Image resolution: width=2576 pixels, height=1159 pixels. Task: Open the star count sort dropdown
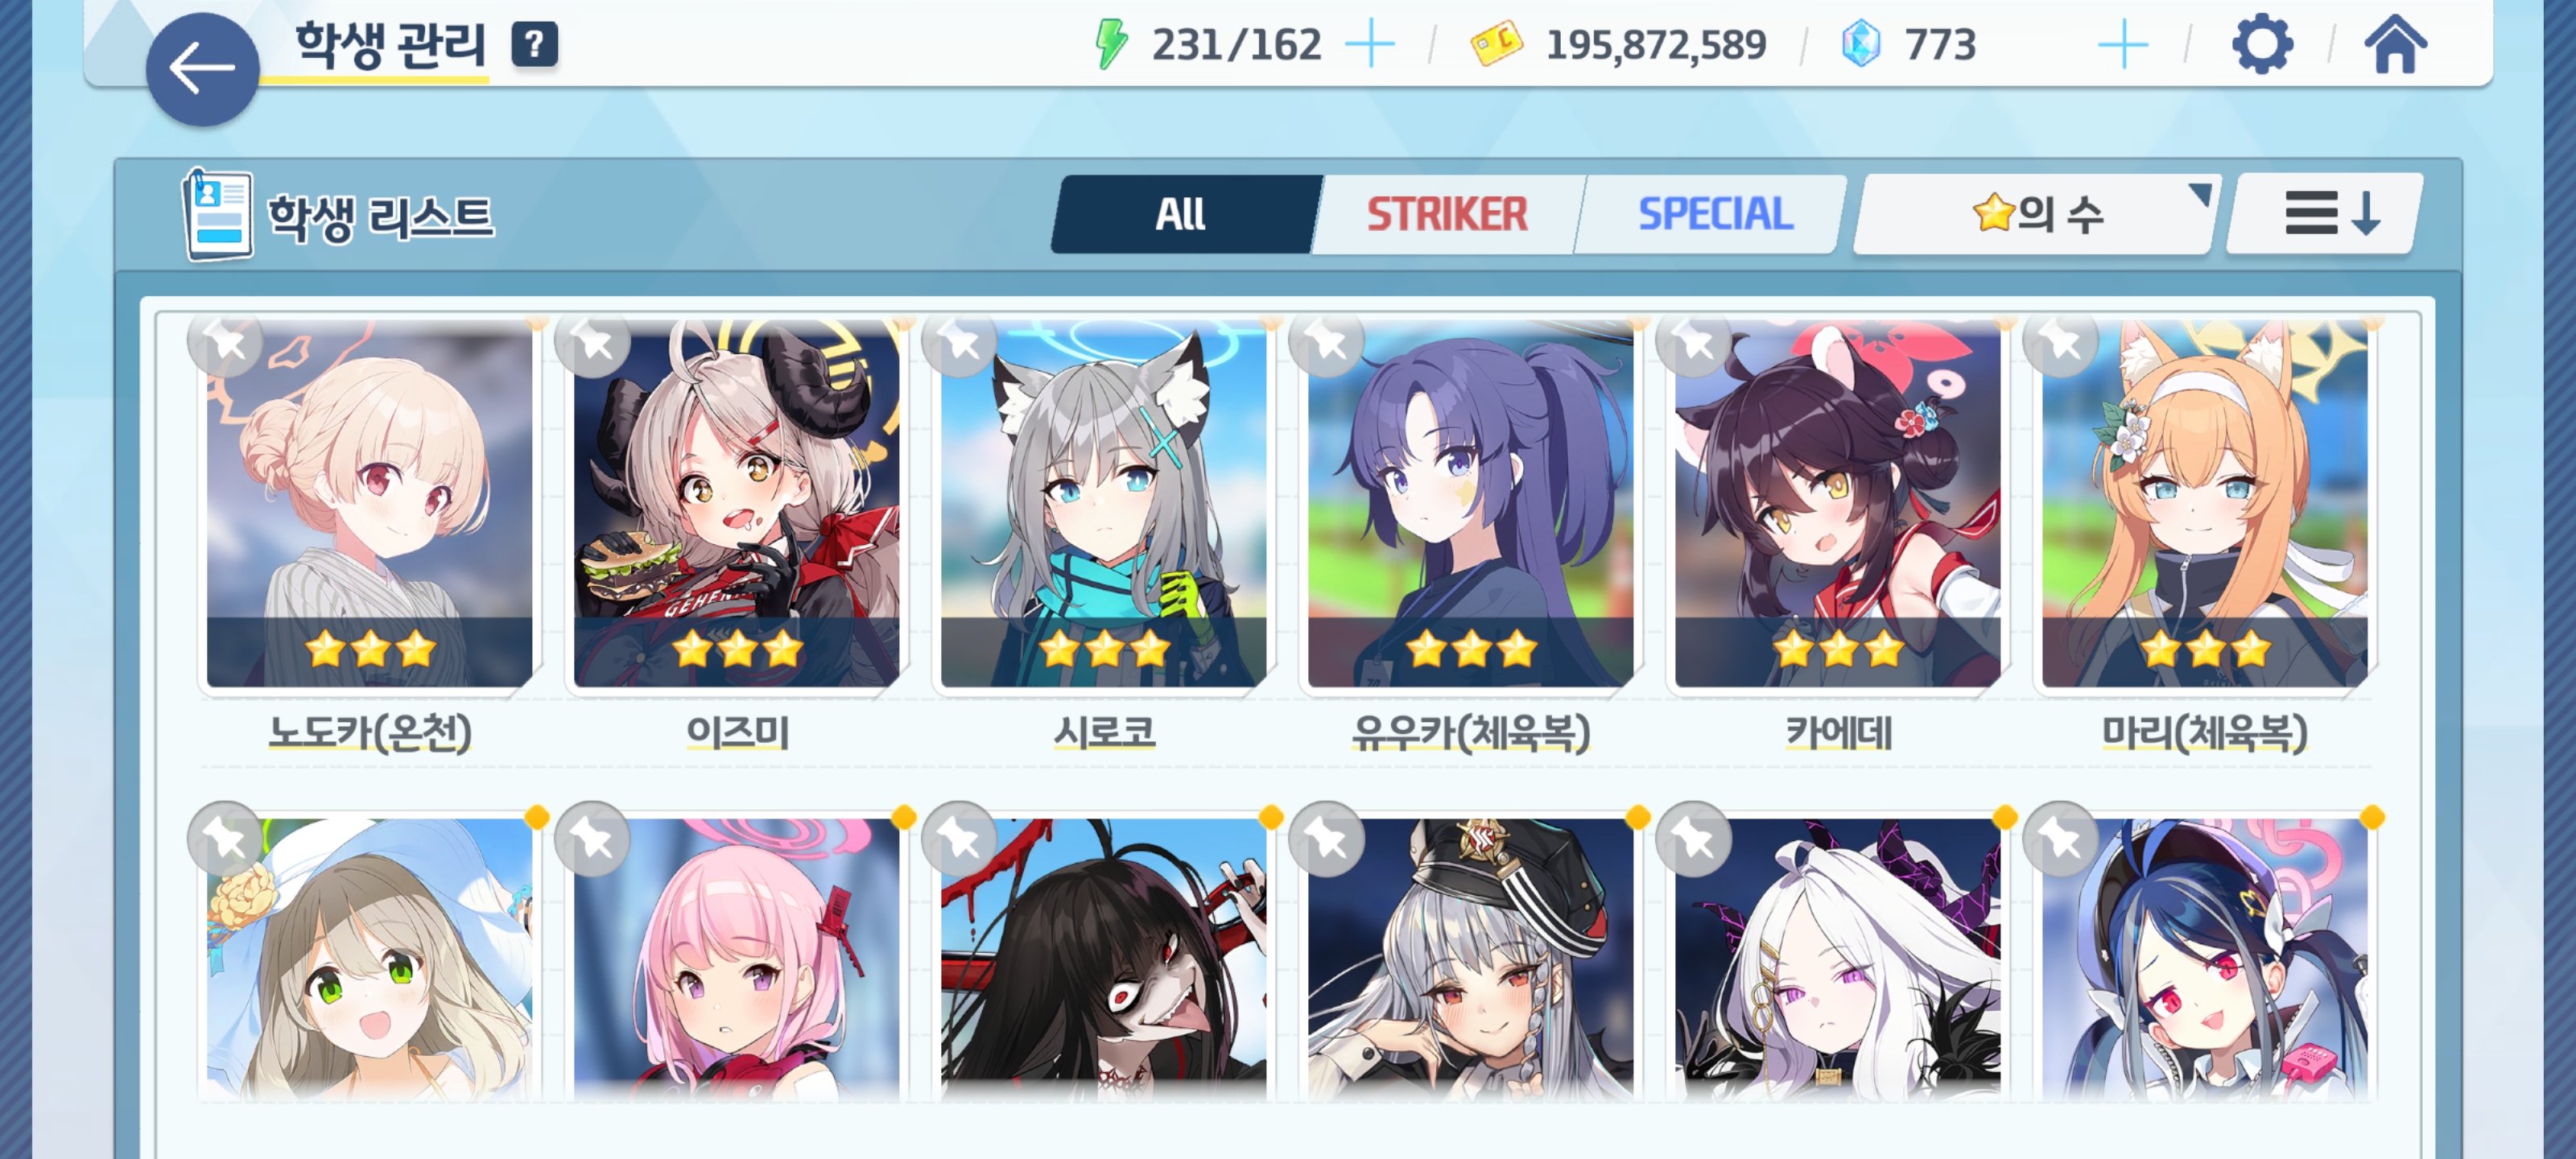click(x=2036, y=214)
